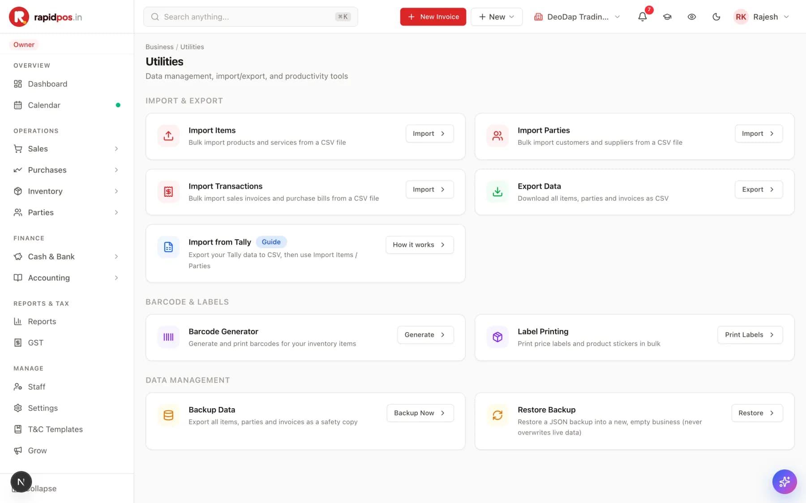
Task: Expand the Accounting menu chevron
Action: (116, 278)
